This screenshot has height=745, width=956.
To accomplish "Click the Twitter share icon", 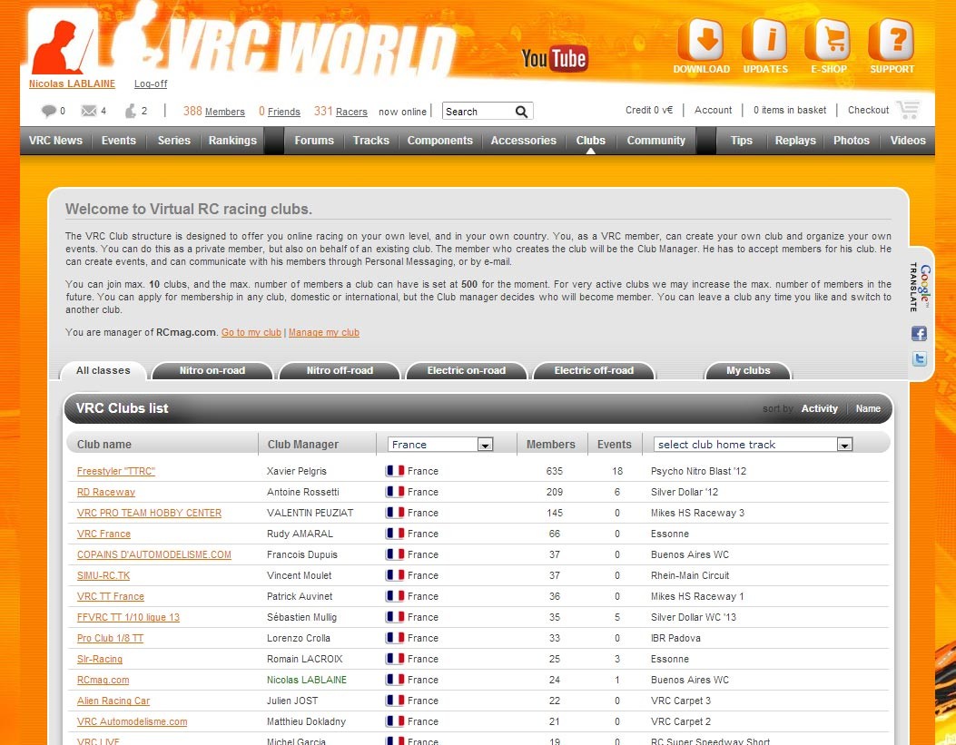I will click(919, 358).
